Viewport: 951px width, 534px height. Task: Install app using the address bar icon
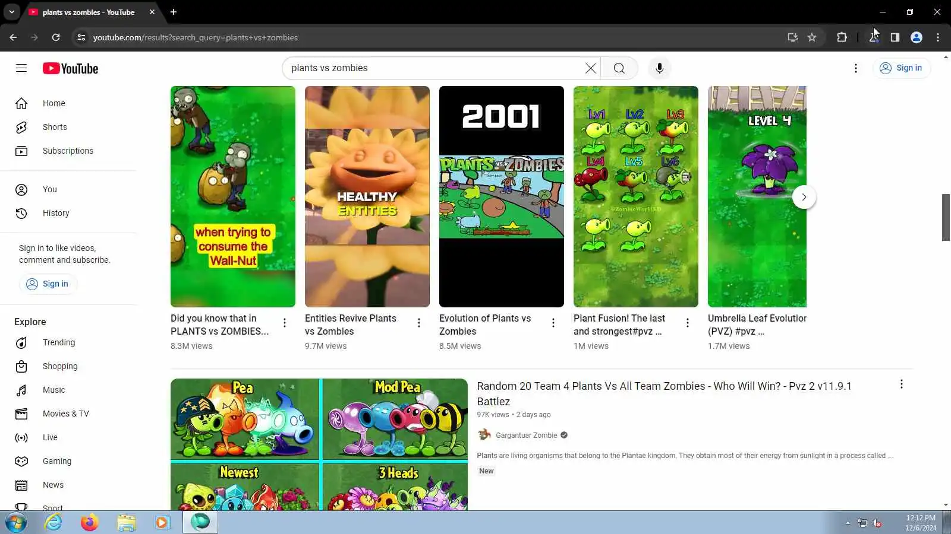click(792, 37)
